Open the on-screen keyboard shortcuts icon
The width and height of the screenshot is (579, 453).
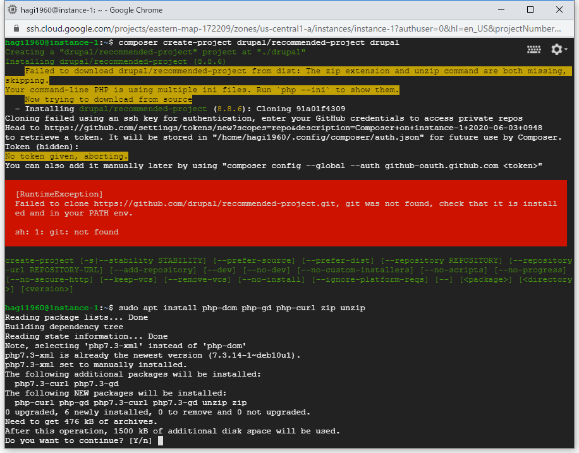tap(533, 49)
